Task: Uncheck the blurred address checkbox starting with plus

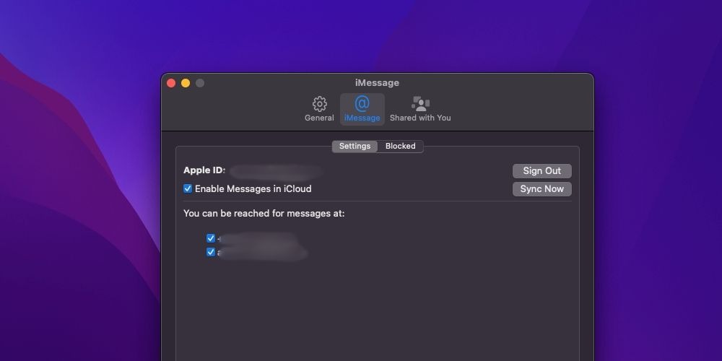Action: (210, 238)
